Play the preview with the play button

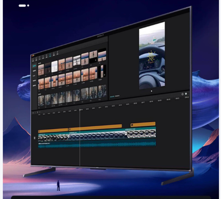[151, 91]
